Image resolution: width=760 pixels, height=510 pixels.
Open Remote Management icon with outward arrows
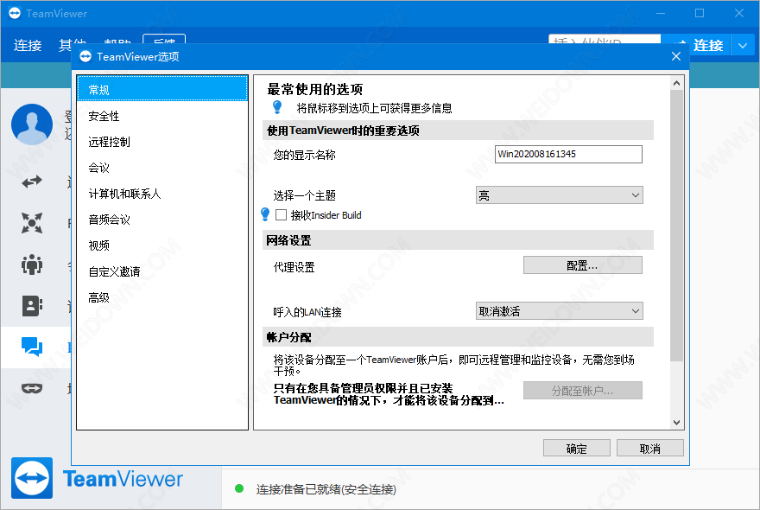tap(32, 223)
